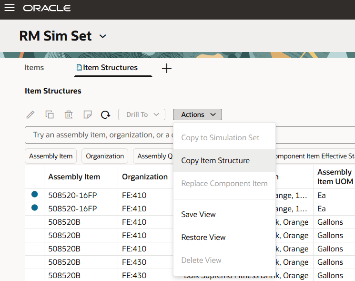355x281 pixels.
Task: Click the delete trash icon
Action: coord(69,114)
